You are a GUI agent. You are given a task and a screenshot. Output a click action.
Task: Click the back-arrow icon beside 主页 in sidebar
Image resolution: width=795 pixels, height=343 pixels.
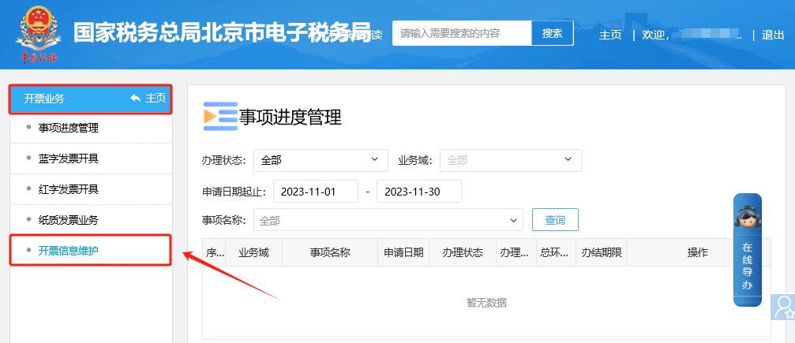[x=135, y=99]
